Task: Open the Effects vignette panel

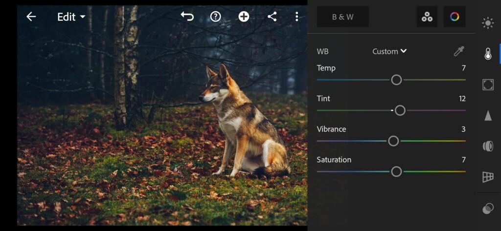Action: (488, 84)
